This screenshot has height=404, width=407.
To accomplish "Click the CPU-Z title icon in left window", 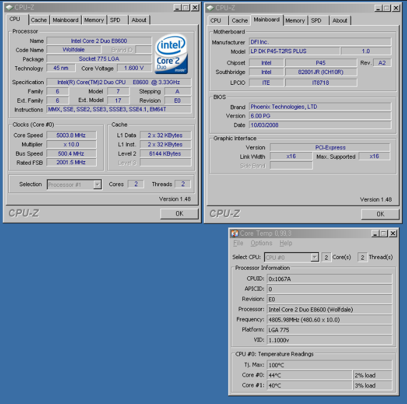I will tap(9, 8).
